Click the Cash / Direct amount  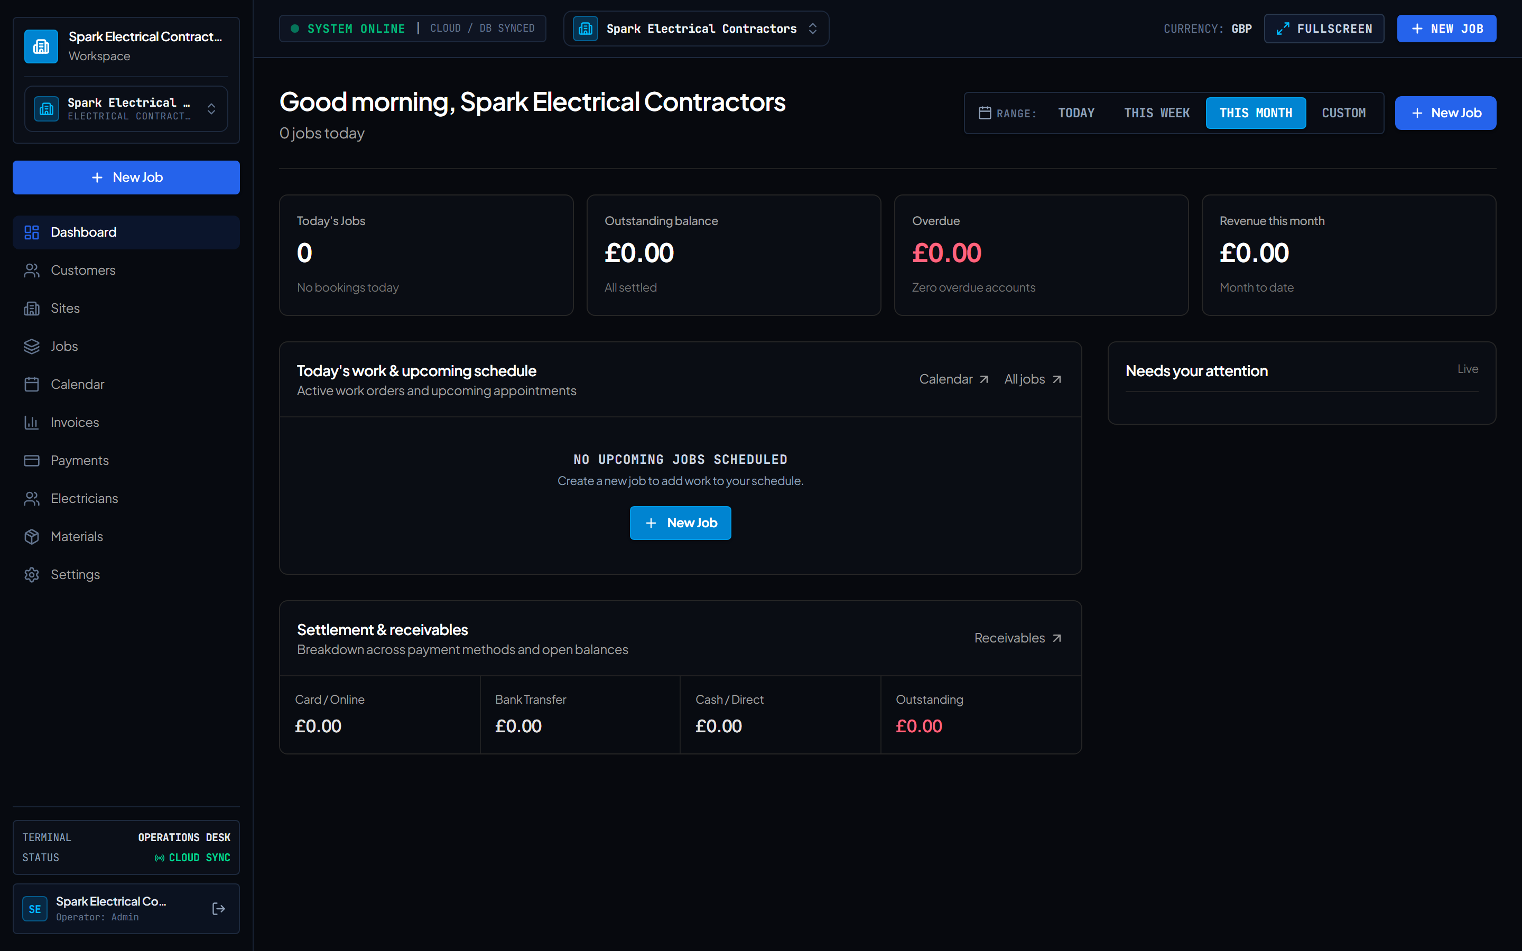point(719,726)
